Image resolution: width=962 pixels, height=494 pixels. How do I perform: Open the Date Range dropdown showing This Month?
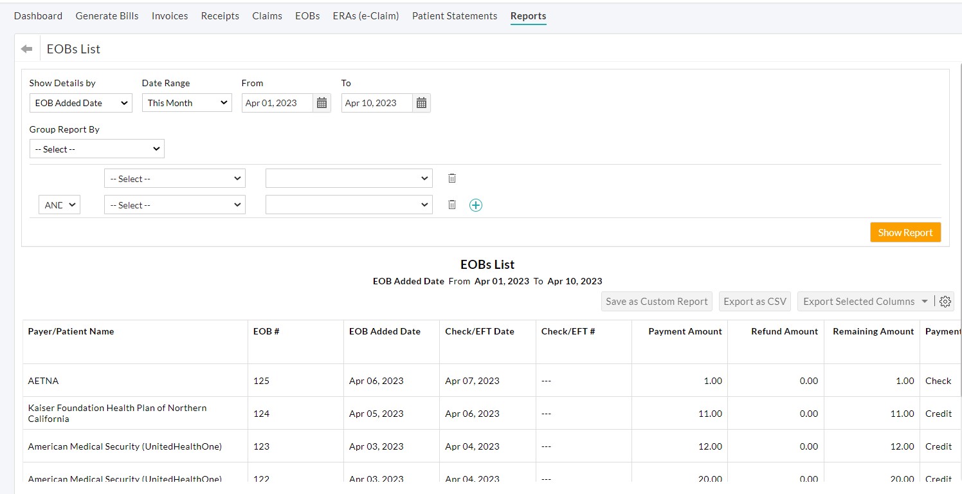click(186, 102)
